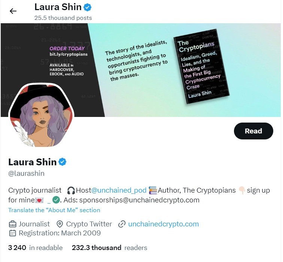
Task: Open the Cryptopians banner image
Action: click(x=141, y=70)
